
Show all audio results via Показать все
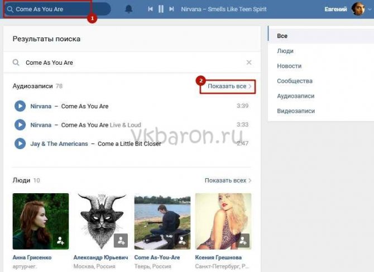pos(229,86)
